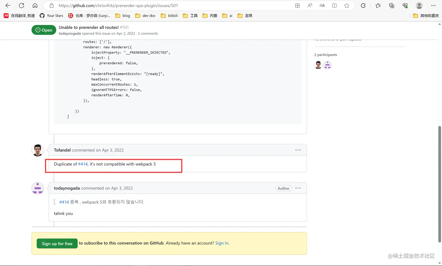Expand the dev doc bookmarks folder
442x266 pixels.
point(145,16)
